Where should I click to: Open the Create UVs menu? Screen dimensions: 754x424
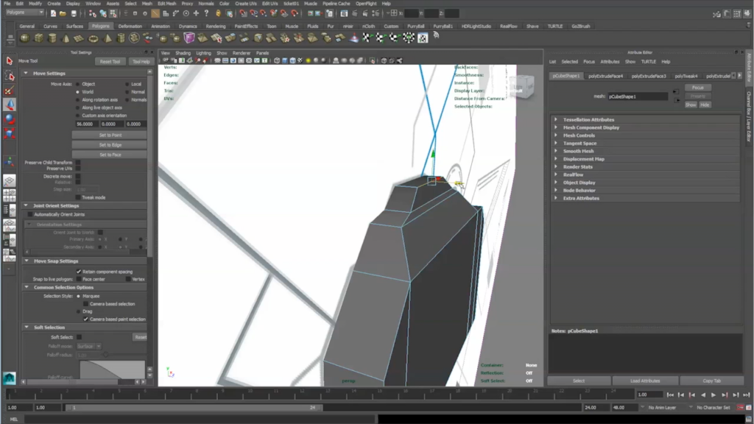point(246,4)
